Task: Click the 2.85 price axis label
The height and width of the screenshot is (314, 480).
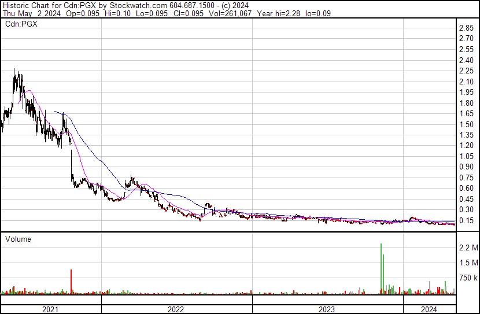Action: coord(466,28)
